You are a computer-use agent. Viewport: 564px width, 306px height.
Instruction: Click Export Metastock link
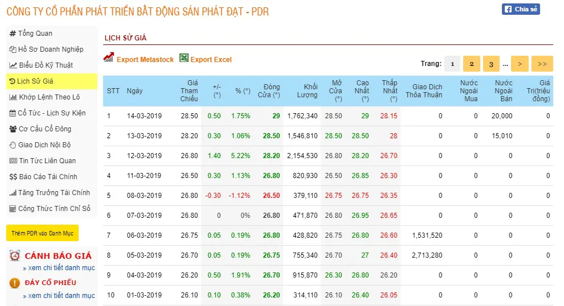pyautogui.click(x=145, y=60)
